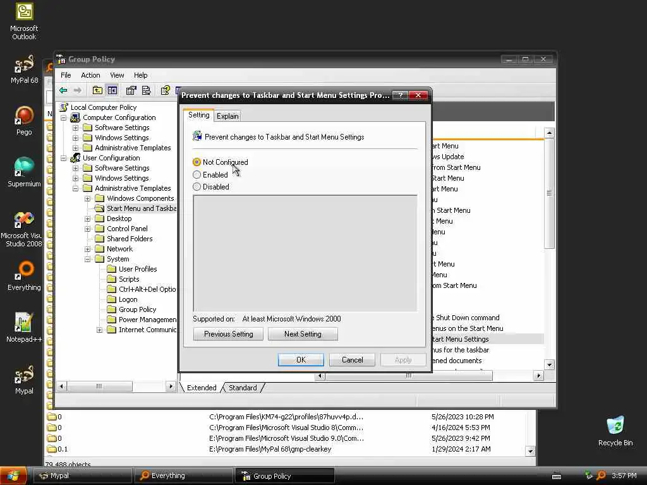Expand Administrative Templates under Computer Configuration
Viewport: 647px width, 485px height.
point(76,148)
